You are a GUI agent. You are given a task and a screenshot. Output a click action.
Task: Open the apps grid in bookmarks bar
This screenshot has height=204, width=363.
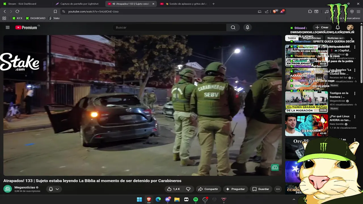coord(4,18)
